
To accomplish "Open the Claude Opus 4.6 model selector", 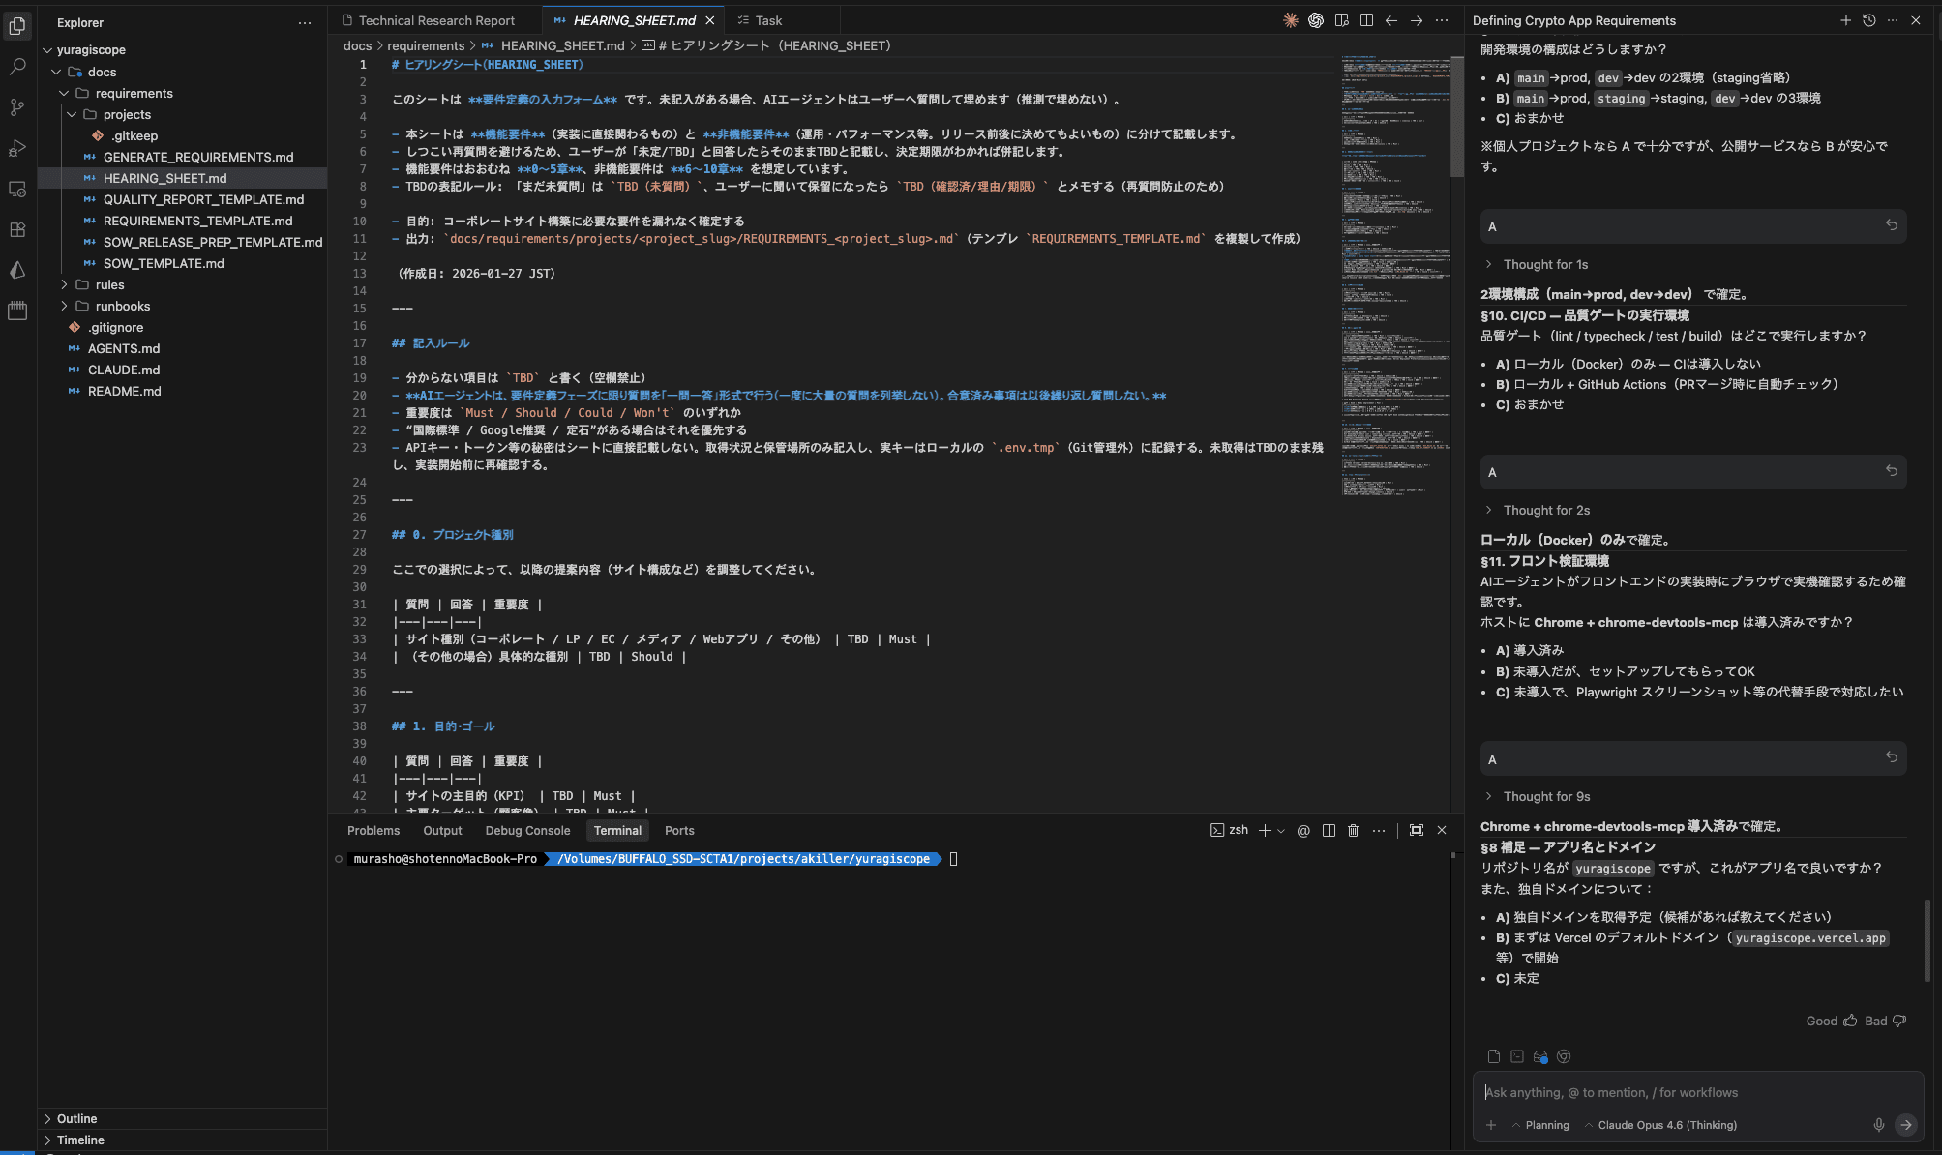I will 1666,1125.
